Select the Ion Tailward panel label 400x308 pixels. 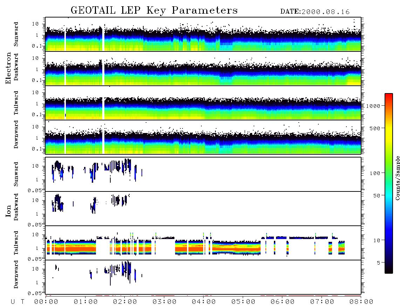(x=16, y=243)
